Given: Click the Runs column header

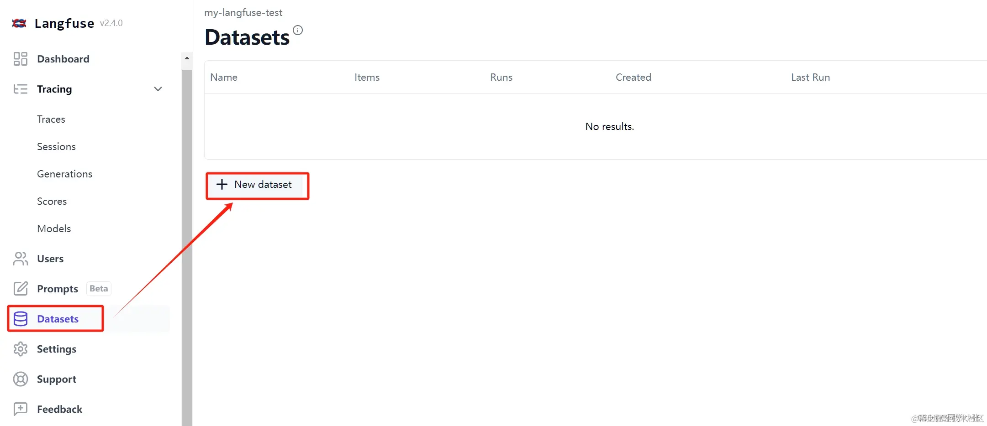Looking at the screenshot, I should (501, 77).
